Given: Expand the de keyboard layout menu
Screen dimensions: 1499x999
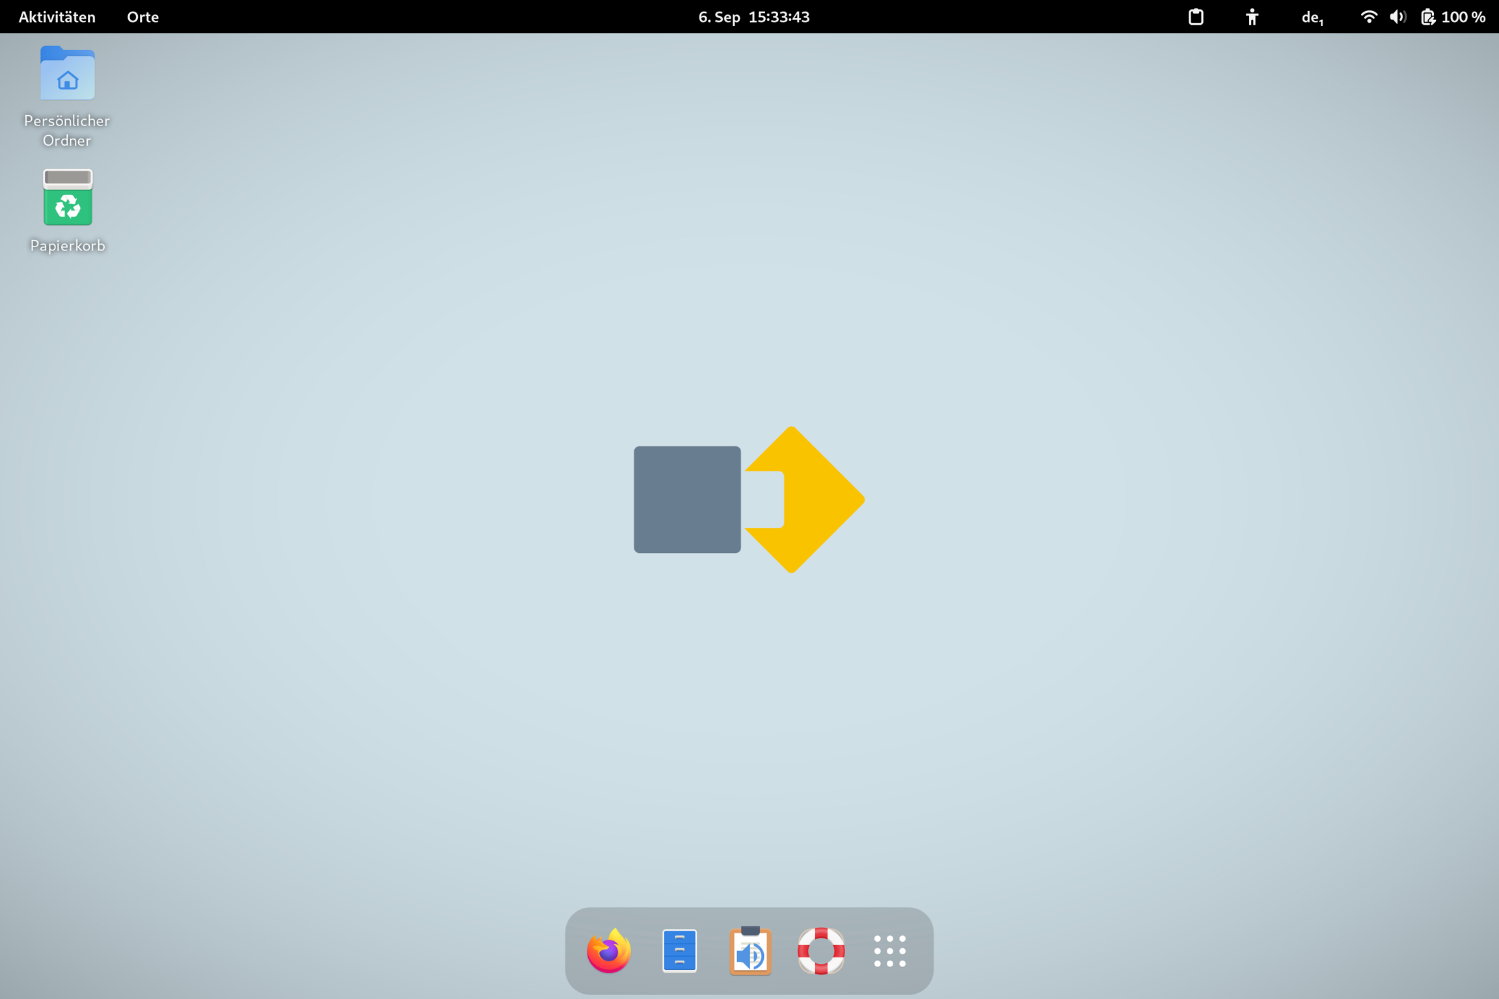Looking at the screenshot, I should (1312, 18).
